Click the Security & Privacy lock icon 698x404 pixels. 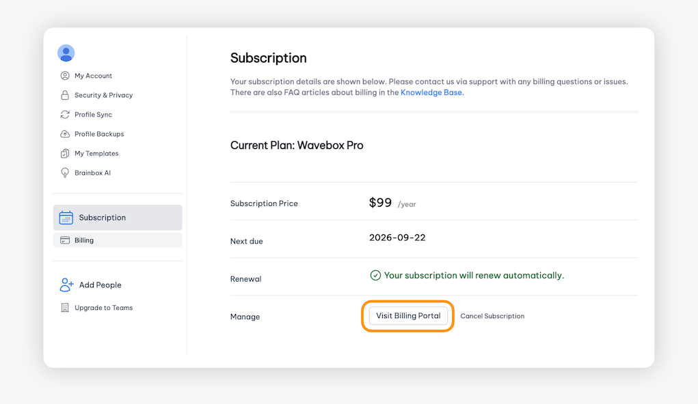click(x=65, y=96)
